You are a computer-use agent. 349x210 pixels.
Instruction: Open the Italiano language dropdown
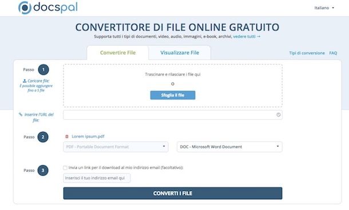(x=324, y=8)
